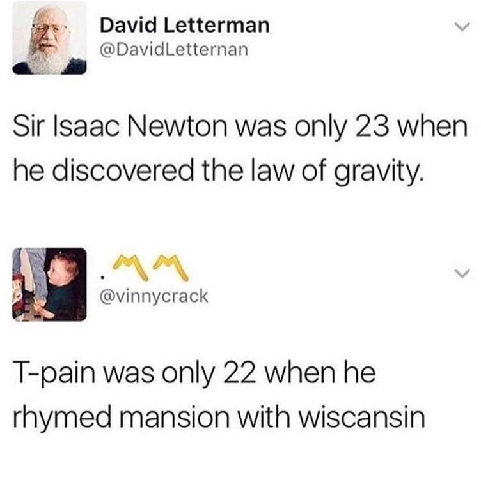Image resolution: width=481 pixels, height=482 pixels.
Task: Open the tweet starting 'T-pain was only 22'
Action: tap(219, 395)
